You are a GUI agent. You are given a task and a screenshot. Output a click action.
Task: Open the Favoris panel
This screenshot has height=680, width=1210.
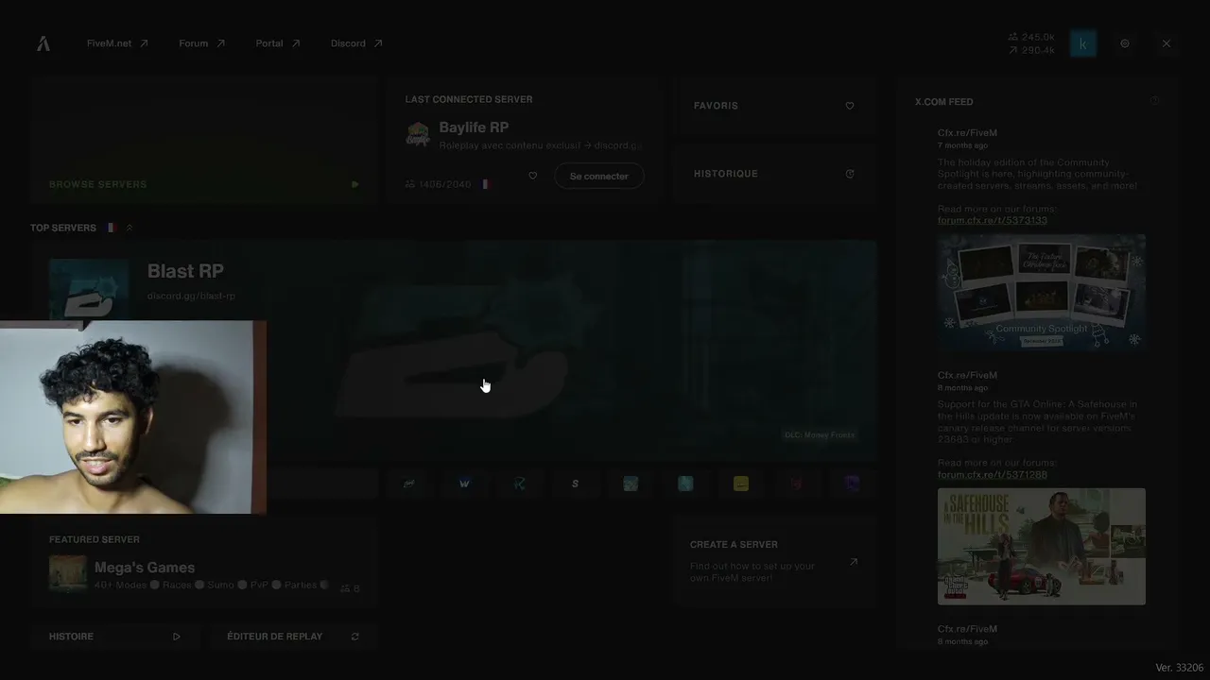(774, 106)
